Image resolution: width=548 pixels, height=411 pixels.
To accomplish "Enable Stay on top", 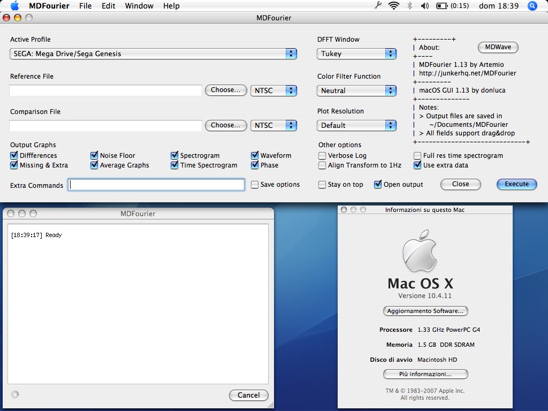I will click(322, 185).
